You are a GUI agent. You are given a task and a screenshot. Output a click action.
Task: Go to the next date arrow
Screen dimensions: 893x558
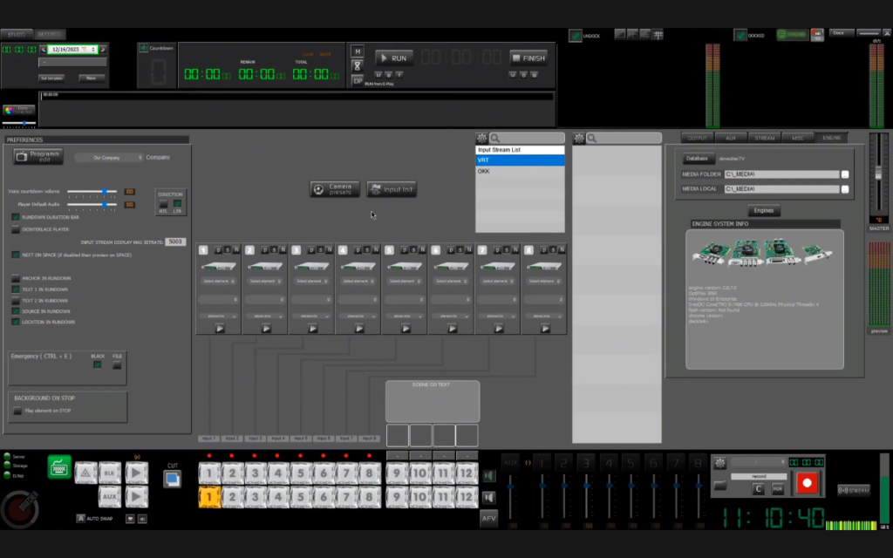point(103,50)
